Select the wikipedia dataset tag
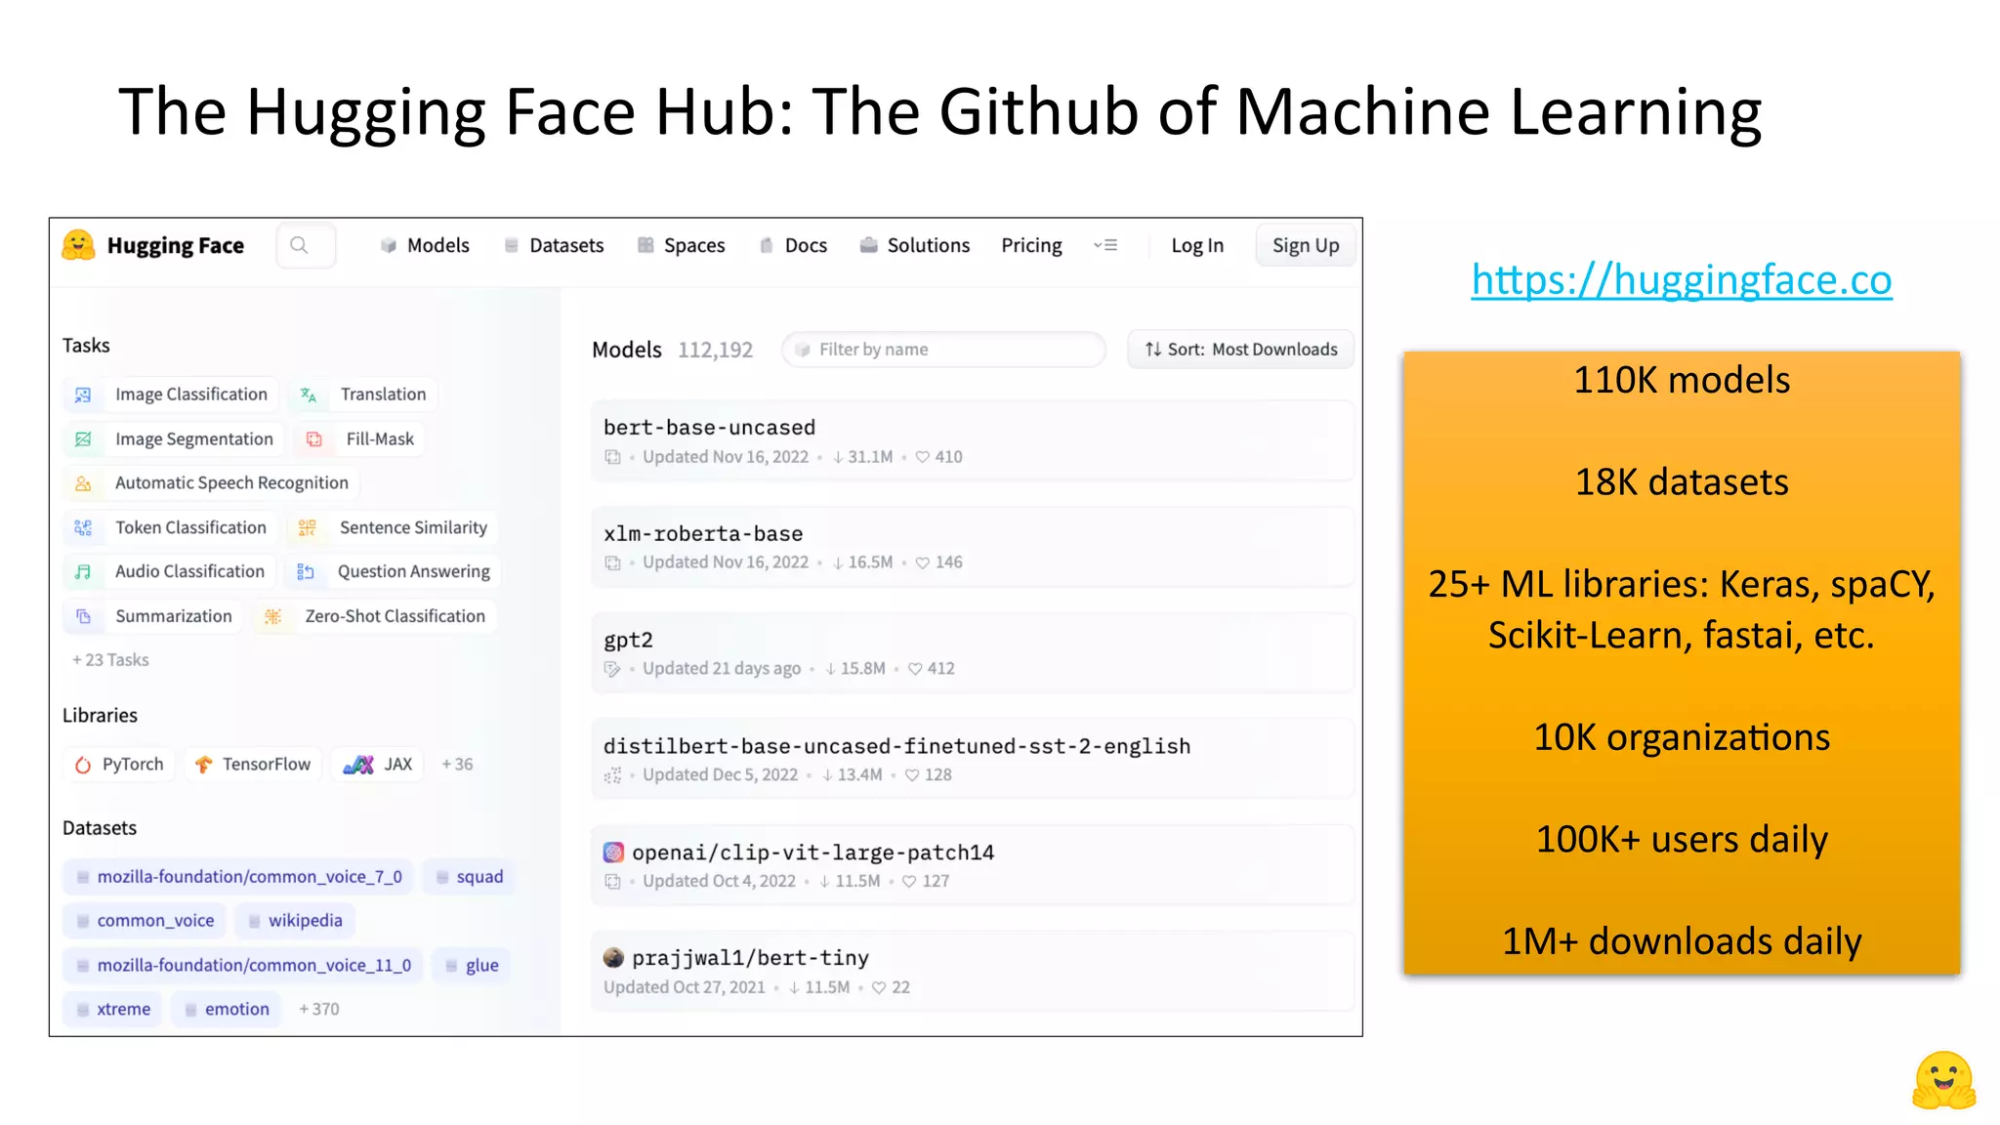This screenshot has height=1125, width=2000. (x=296, y=921)
